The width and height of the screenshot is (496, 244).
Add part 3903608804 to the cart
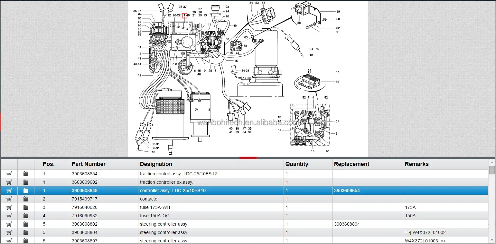[9, 232]
